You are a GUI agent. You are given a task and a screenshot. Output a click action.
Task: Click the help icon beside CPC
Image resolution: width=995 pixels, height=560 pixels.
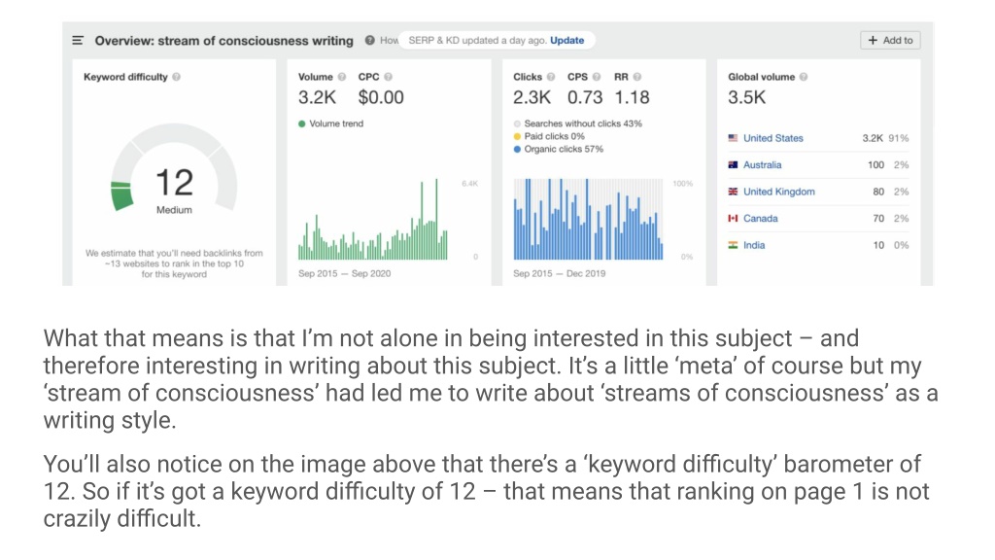389,77
